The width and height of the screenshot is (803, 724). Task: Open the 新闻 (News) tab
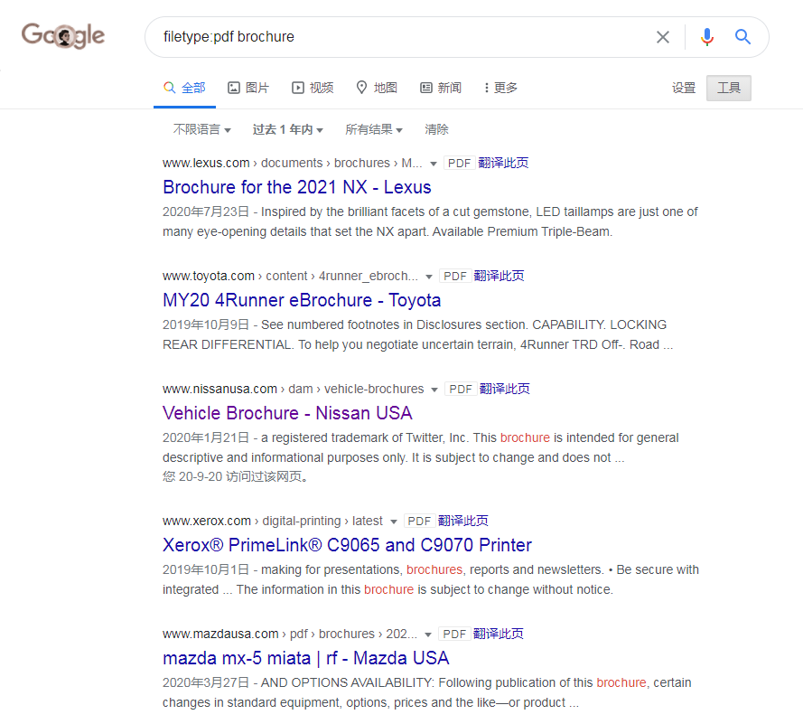(441, 88)
